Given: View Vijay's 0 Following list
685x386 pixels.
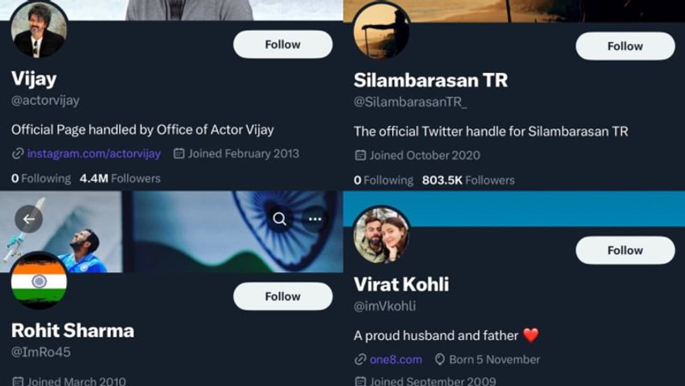Looking at the screenshot, I should (x=41, y=179).
